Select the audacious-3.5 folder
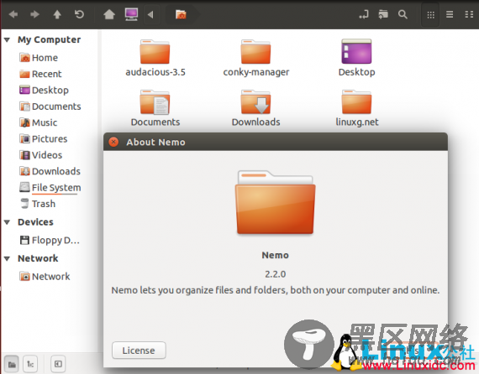 [155, 58]
